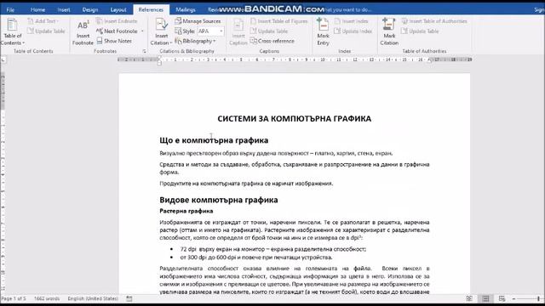This screenshot has height=306, width=545.
Task: Click the paragraph starting Визуално пресътворен образ
Action: click(x=276, y=153)
